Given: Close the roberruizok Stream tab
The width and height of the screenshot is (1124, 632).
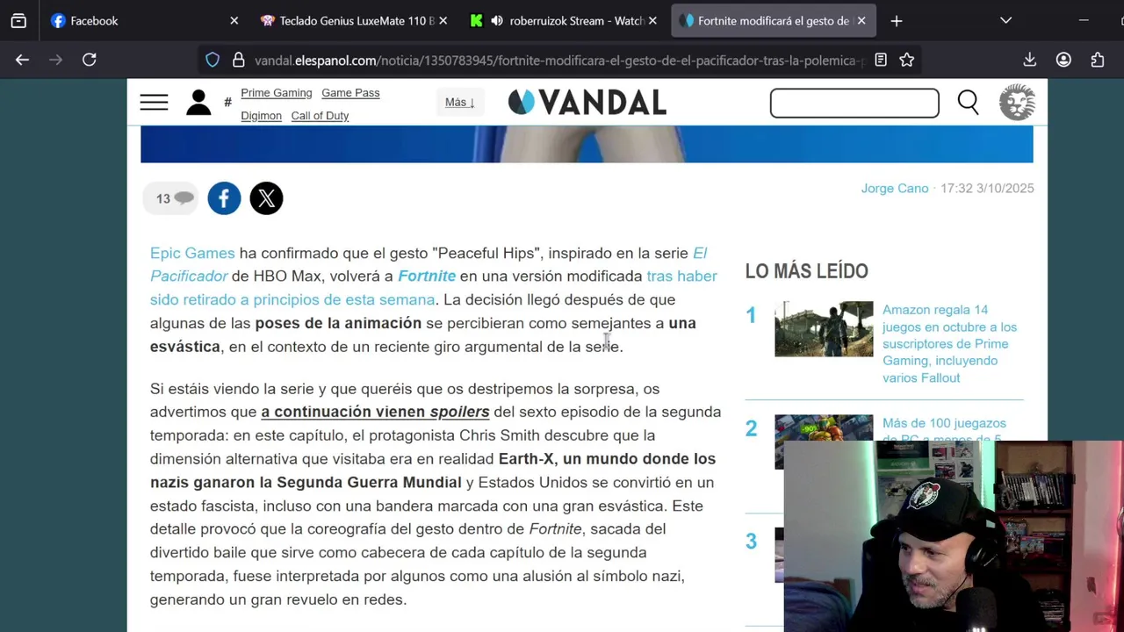Looking at the screenshot, I should (x=652, y=20).
